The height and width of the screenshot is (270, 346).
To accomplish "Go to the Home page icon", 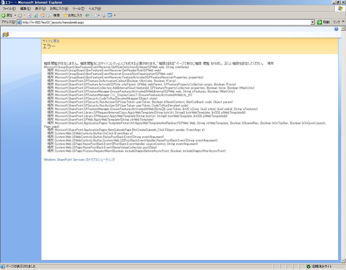I will tap(42, 15).
